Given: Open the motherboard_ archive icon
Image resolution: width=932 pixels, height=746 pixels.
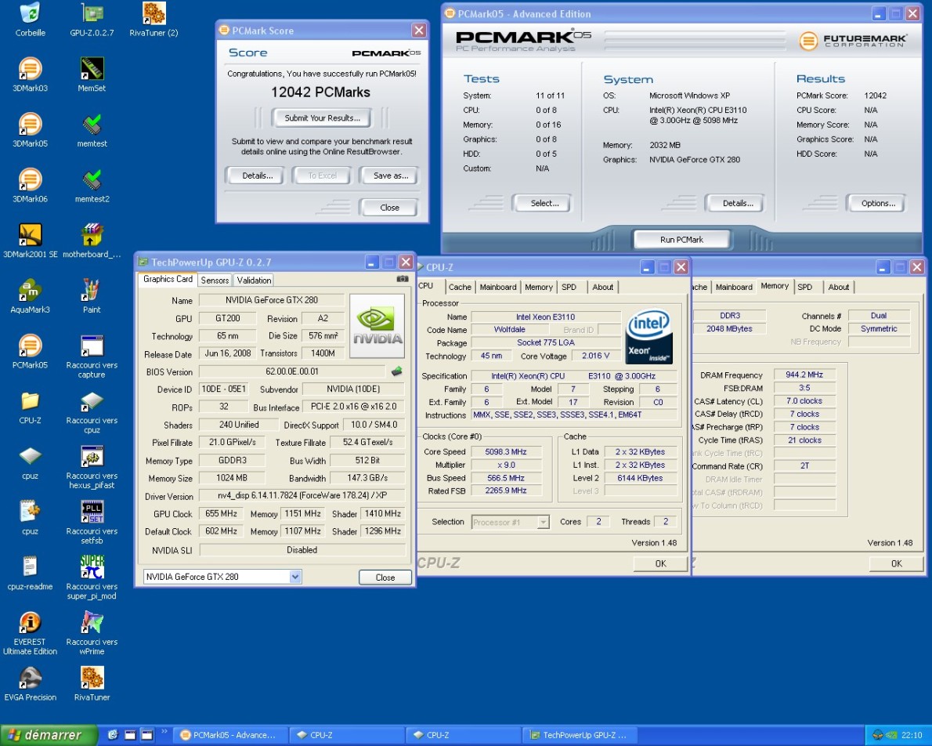Looking at the screenshot, I should pyautogui.click(x=92, y=241).
